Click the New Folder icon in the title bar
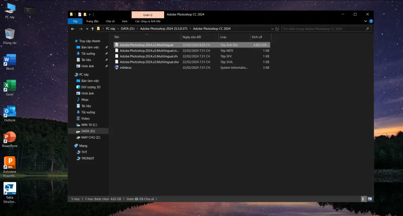Viewport: 403px width, 216px height. point(85,15)
